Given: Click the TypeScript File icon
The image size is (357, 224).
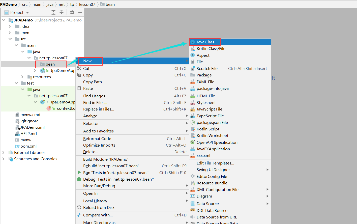Looking at the screenshot, I should coord(193,116).
